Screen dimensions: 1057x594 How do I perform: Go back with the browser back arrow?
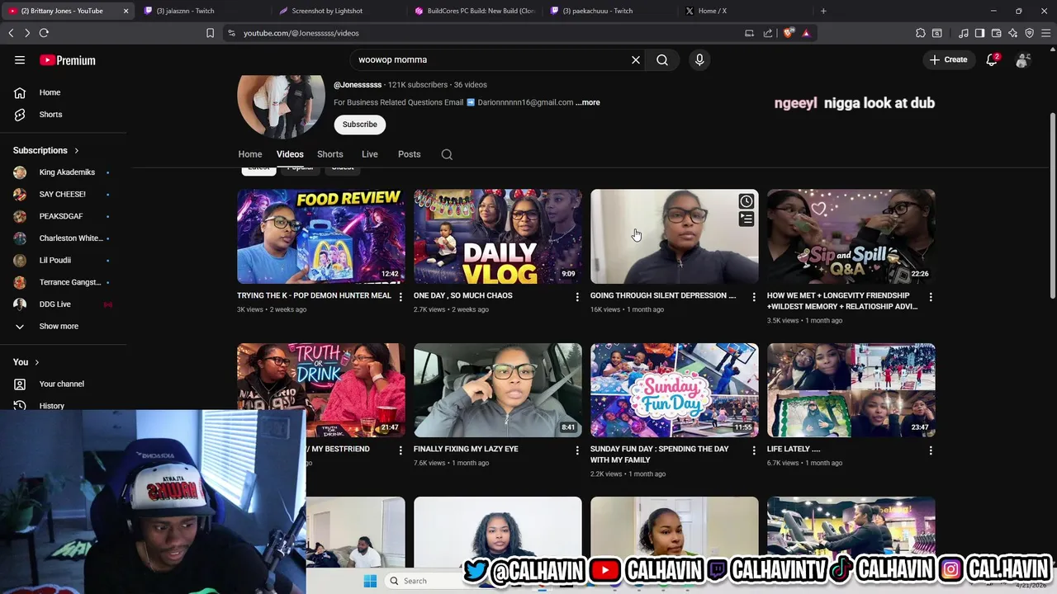pyautogui.click(x=11, y=33)
